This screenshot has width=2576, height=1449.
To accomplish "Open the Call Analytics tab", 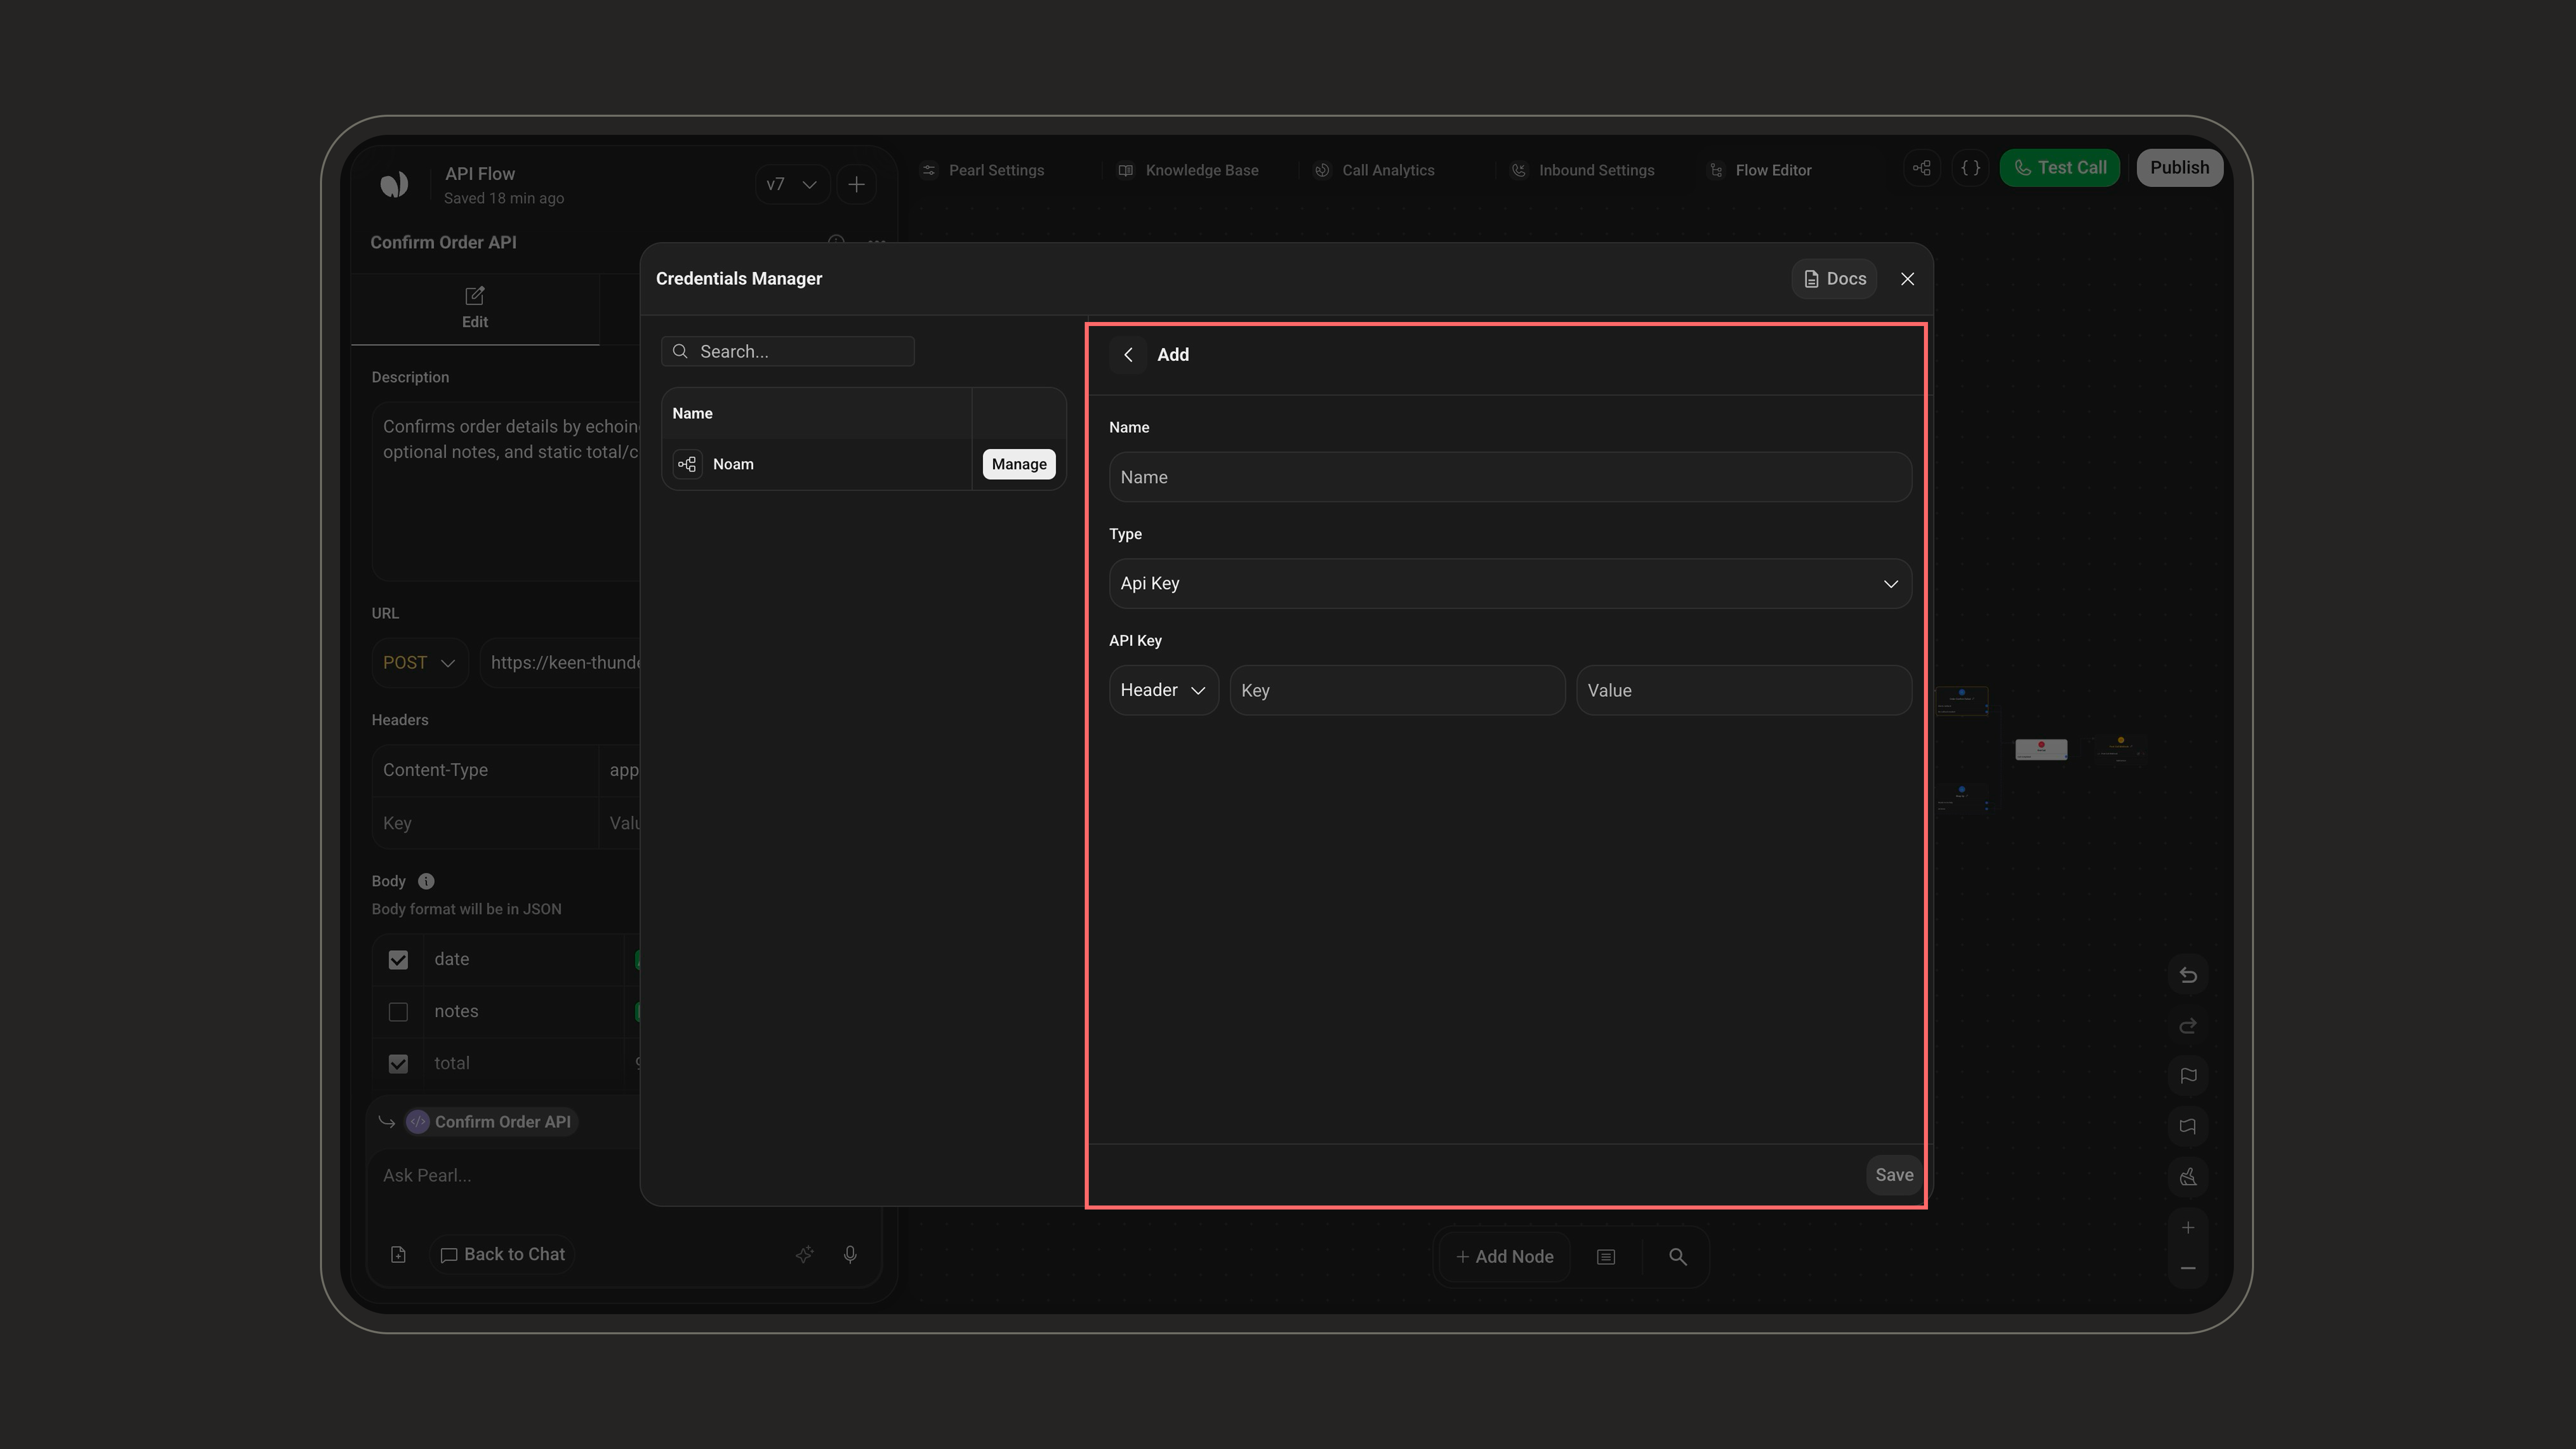I will 1375,170.
